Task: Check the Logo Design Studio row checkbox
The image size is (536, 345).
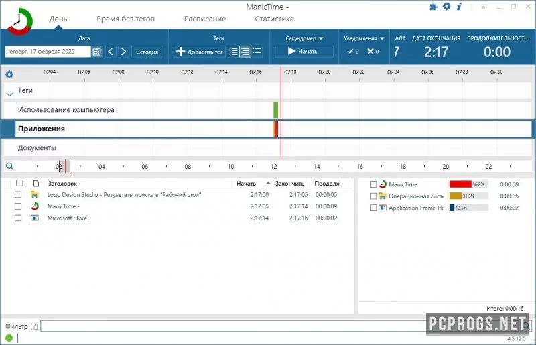Action: pyautogui.click(x=18, y=194)
